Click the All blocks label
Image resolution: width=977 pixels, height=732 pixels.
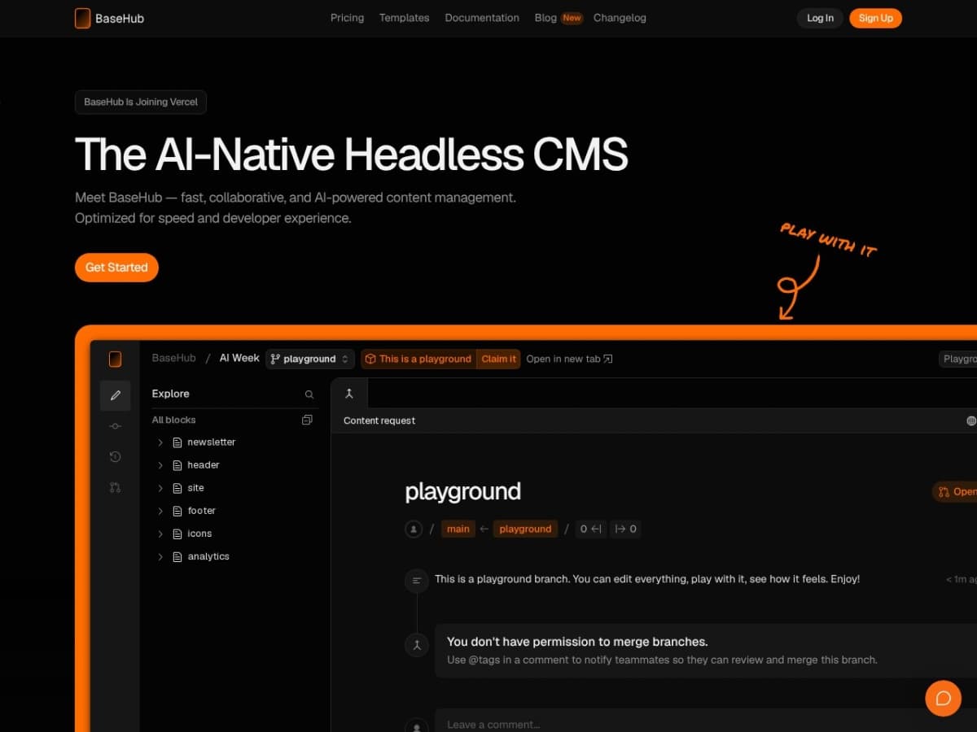pyautogui.click(x=173, y=420)
